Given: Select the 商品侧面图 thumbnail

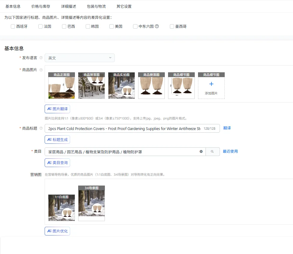Looking at the screenshot, I should tap(151, 85).
